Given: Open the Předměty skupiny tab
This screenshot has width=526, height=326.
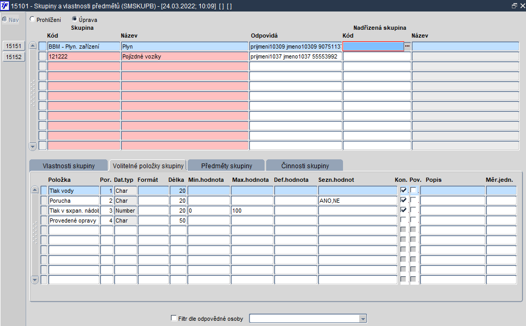Looking at the screenshot, I should 226,166.
